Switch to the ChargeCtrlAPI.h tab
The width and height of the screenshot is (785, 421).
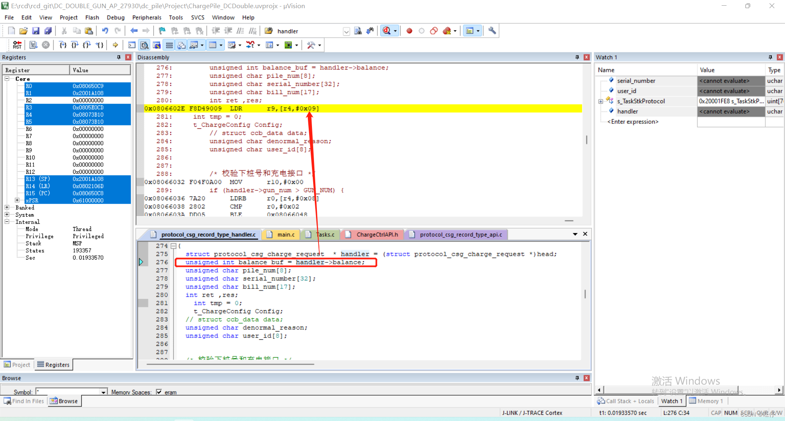(x=372, y=235)
